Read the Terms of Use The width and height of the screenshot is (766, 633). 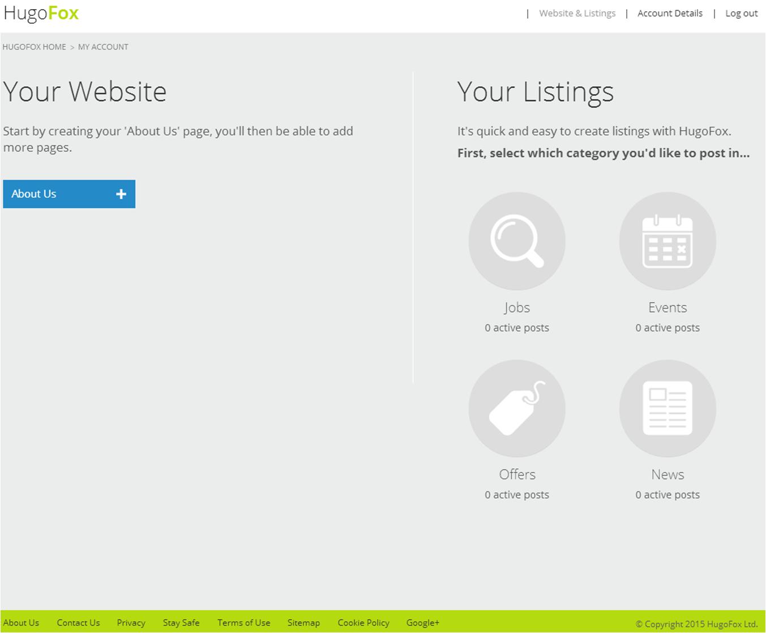point(243,622)
